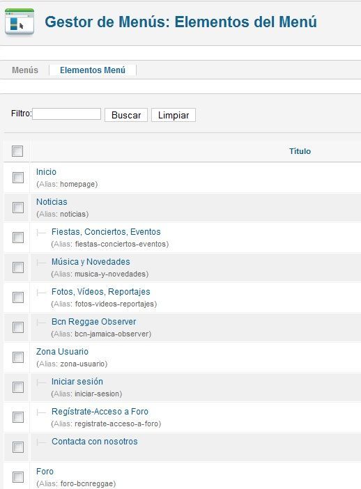Open the Bcn Reggae Observer item
The image size is (361, 489).
coord(94,322)
